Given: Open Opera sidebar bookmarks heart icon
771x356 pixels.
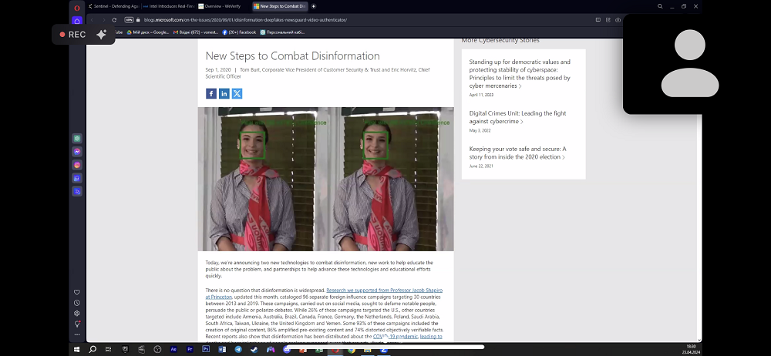Looking at the screenshot, I should (77, 293).
